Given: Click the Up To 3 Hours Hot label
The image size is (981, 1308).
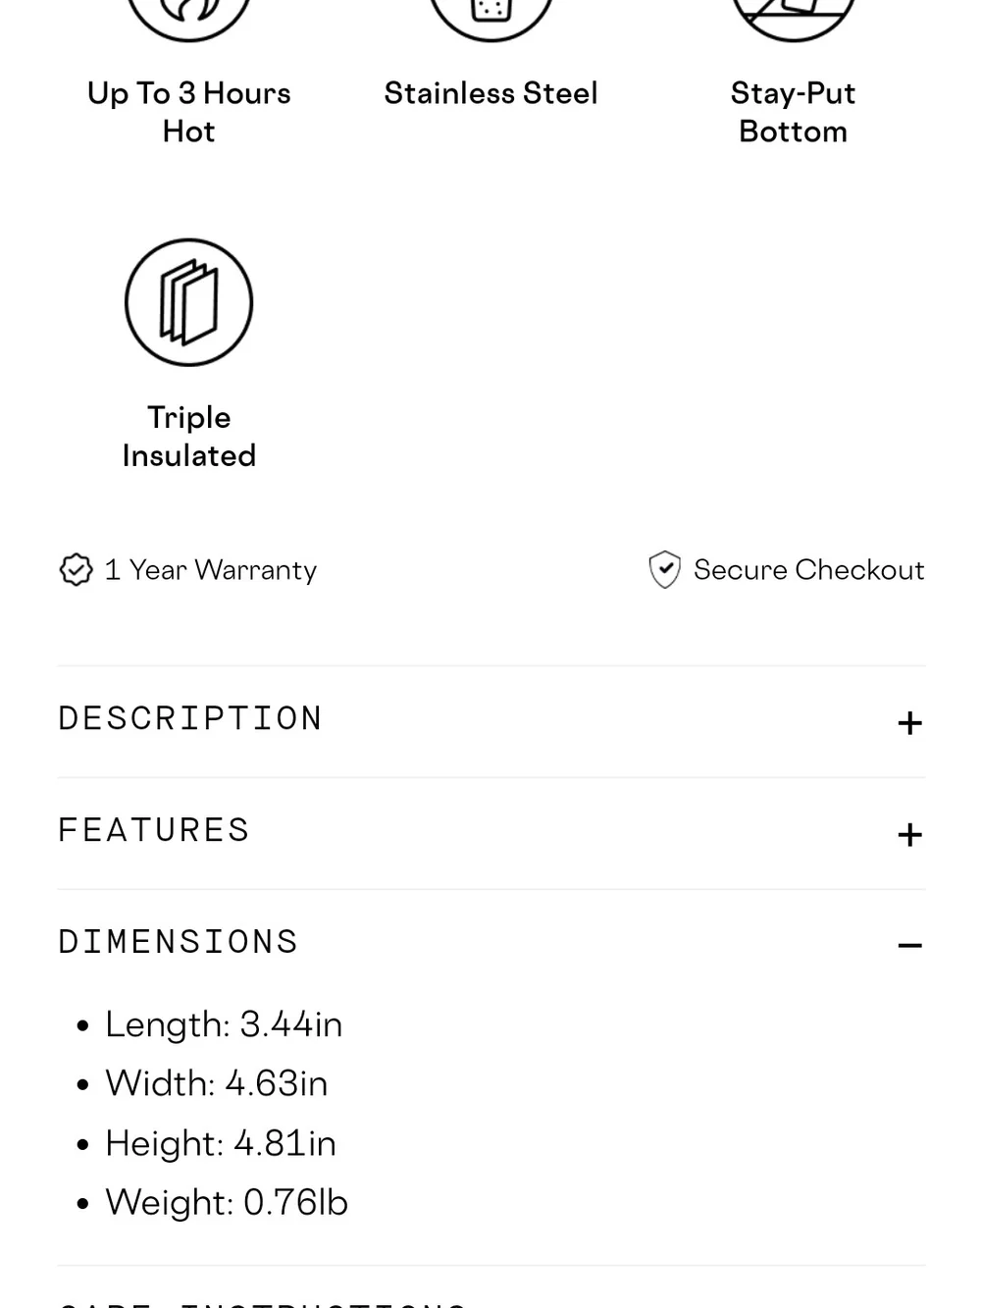Looking at the screenshot, I should pos(189,112).
